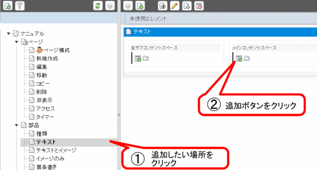This screenshot has width=317, height=170.
Task: Click the view page eye icon
Action: tap(162, 6)
